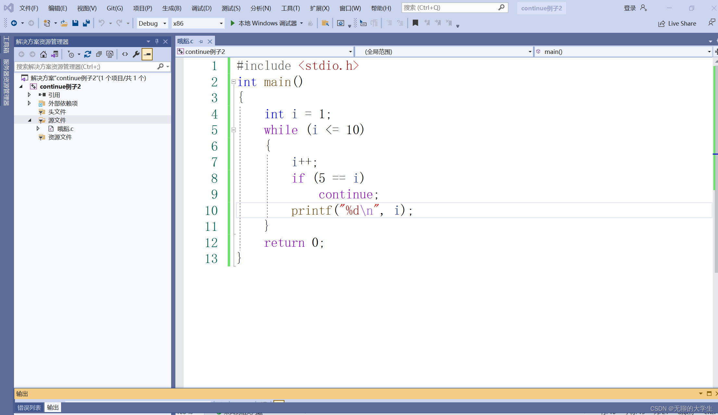Open the main() member dropdown
The width and height of the screenshot is (718, 415).
pos(709,52)
